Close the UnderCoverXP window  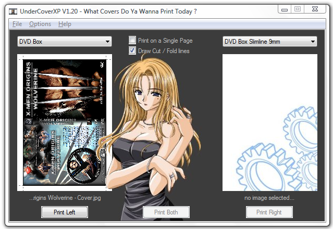[315, 9]
